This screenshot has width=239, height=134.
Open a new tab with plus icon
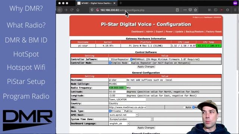121,3
